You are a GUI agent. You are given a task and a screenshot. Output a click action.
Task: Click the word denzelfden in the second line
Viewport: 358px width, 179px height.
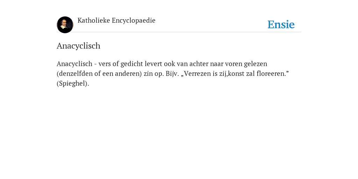(x=76, y=74)
